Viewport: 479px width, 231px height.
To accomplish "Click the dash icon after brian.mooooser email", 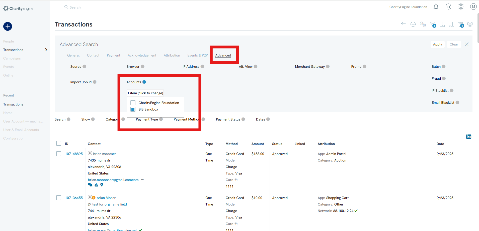I will pos(142,180).
